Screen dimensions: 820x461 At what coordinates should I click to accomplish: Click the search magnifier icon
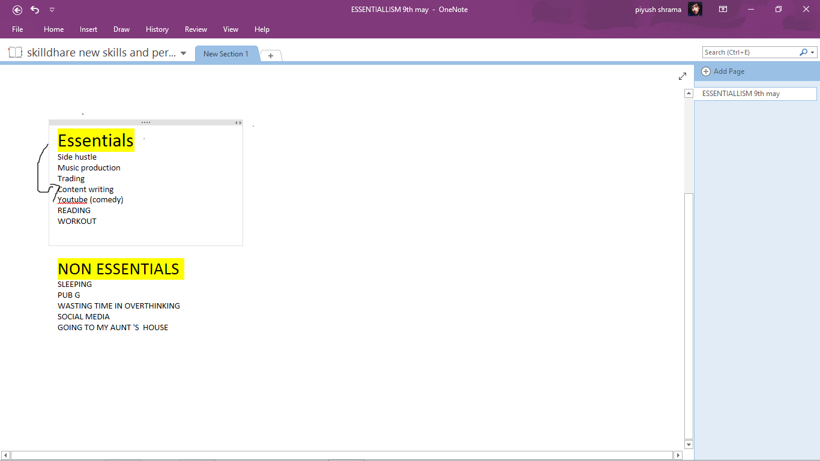point(803,52)
